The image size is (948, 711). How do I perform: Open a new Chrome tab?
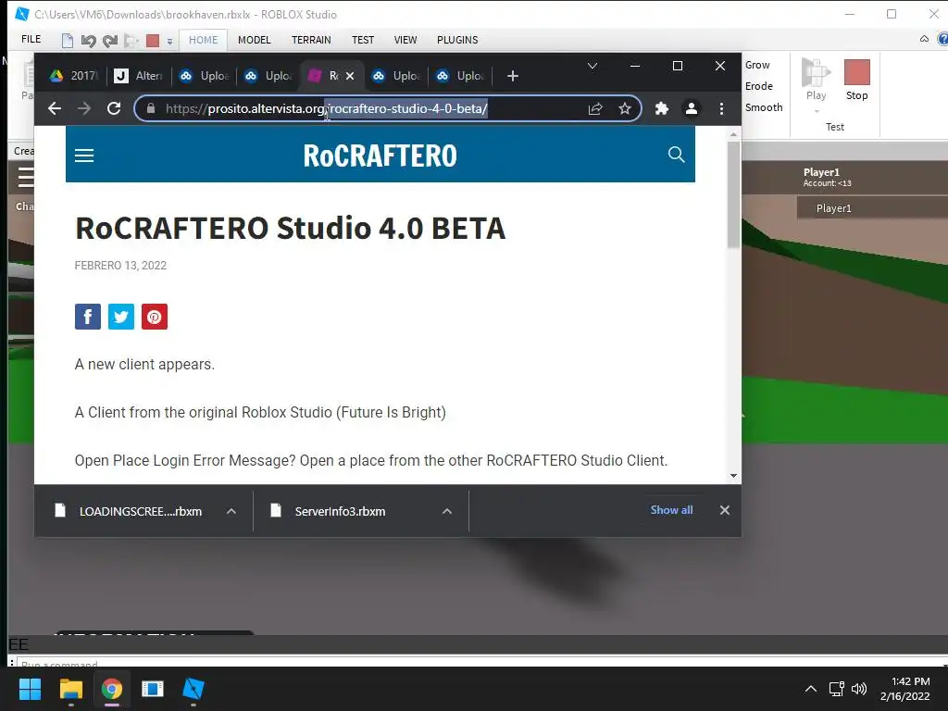513,76
